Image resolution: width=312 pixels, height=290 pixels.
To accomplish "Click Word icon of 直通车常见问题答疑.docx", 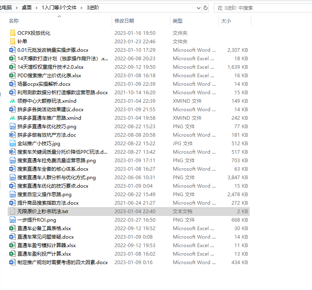I will point(13,237).
